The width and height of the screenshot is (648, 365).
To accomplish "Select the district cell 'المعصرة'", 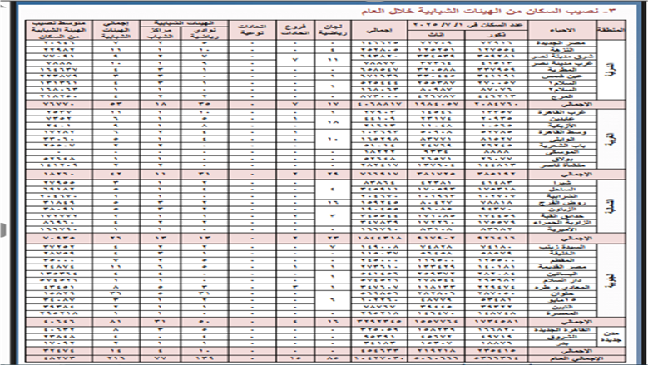I will coord(561,313).
